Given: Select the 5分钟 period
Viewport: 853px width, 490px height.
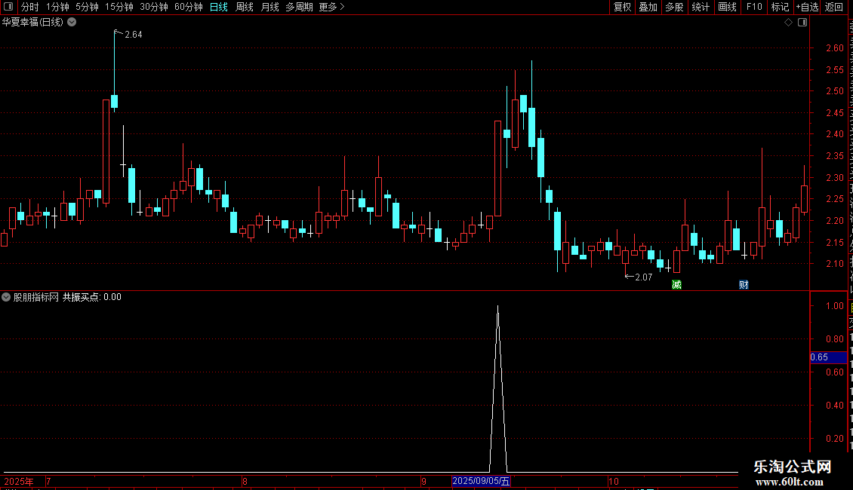Looking at the screenshot, I should coord(87,7).
